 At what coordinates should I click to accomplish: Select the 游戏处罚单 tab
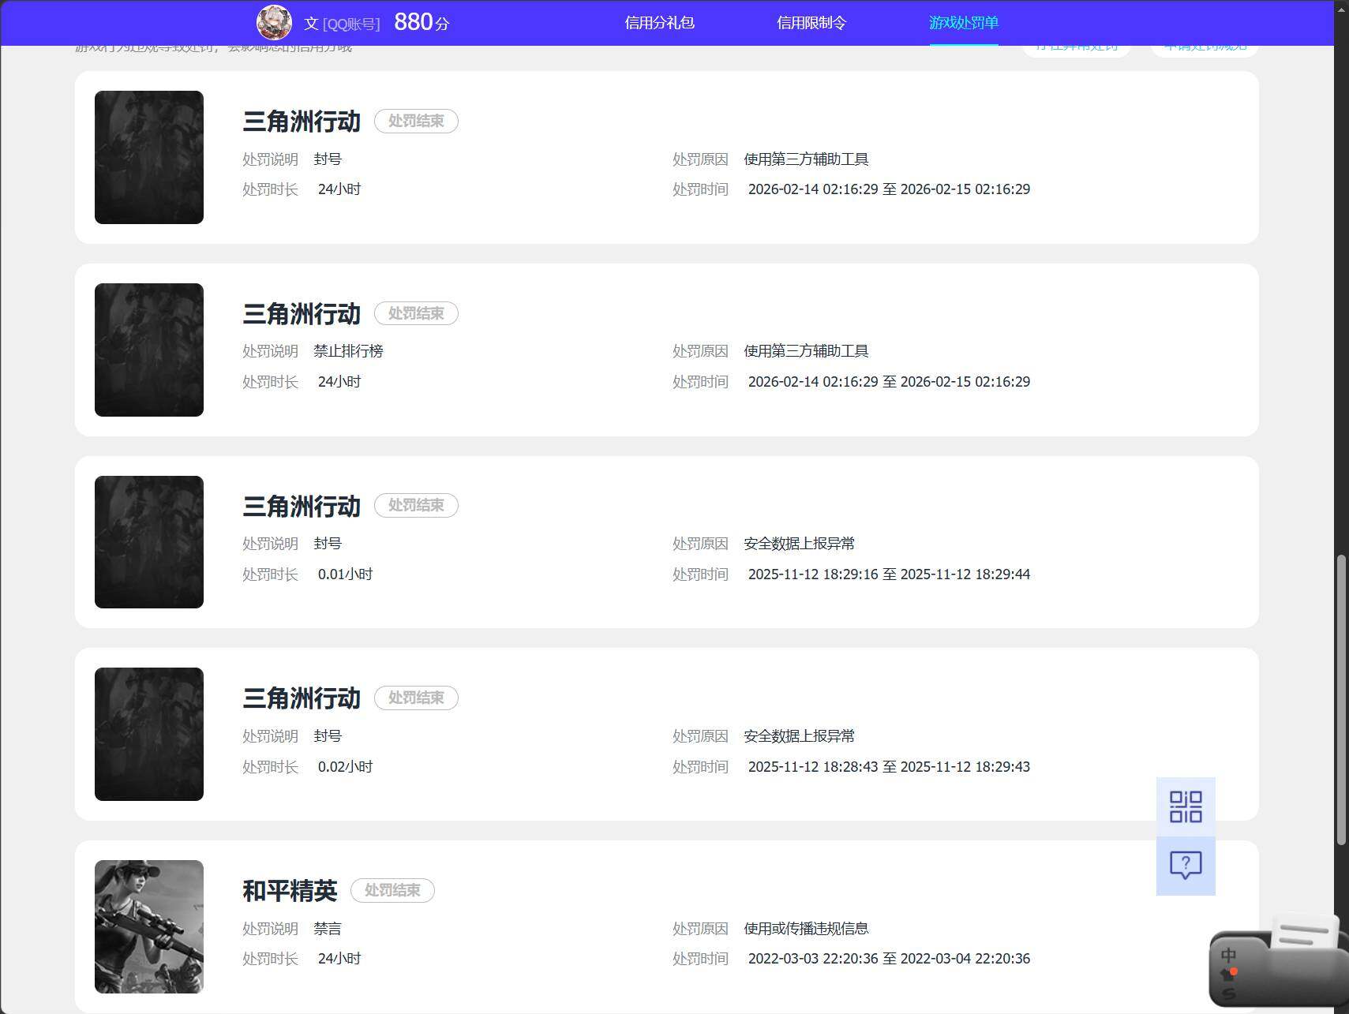pos(964,23)
